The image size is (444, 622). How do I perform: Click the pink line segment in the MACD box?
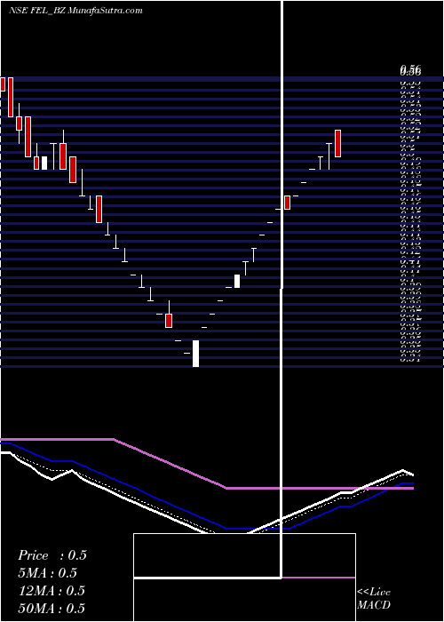click(318, 578)
